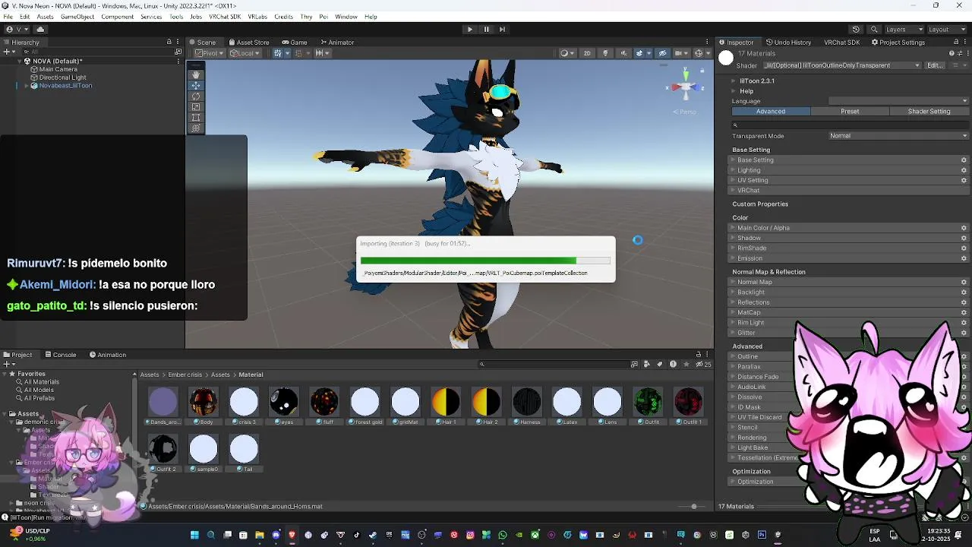972x547 pixels.
Task: Switch to the Undo History tab
Action: (x=788, y=43)
